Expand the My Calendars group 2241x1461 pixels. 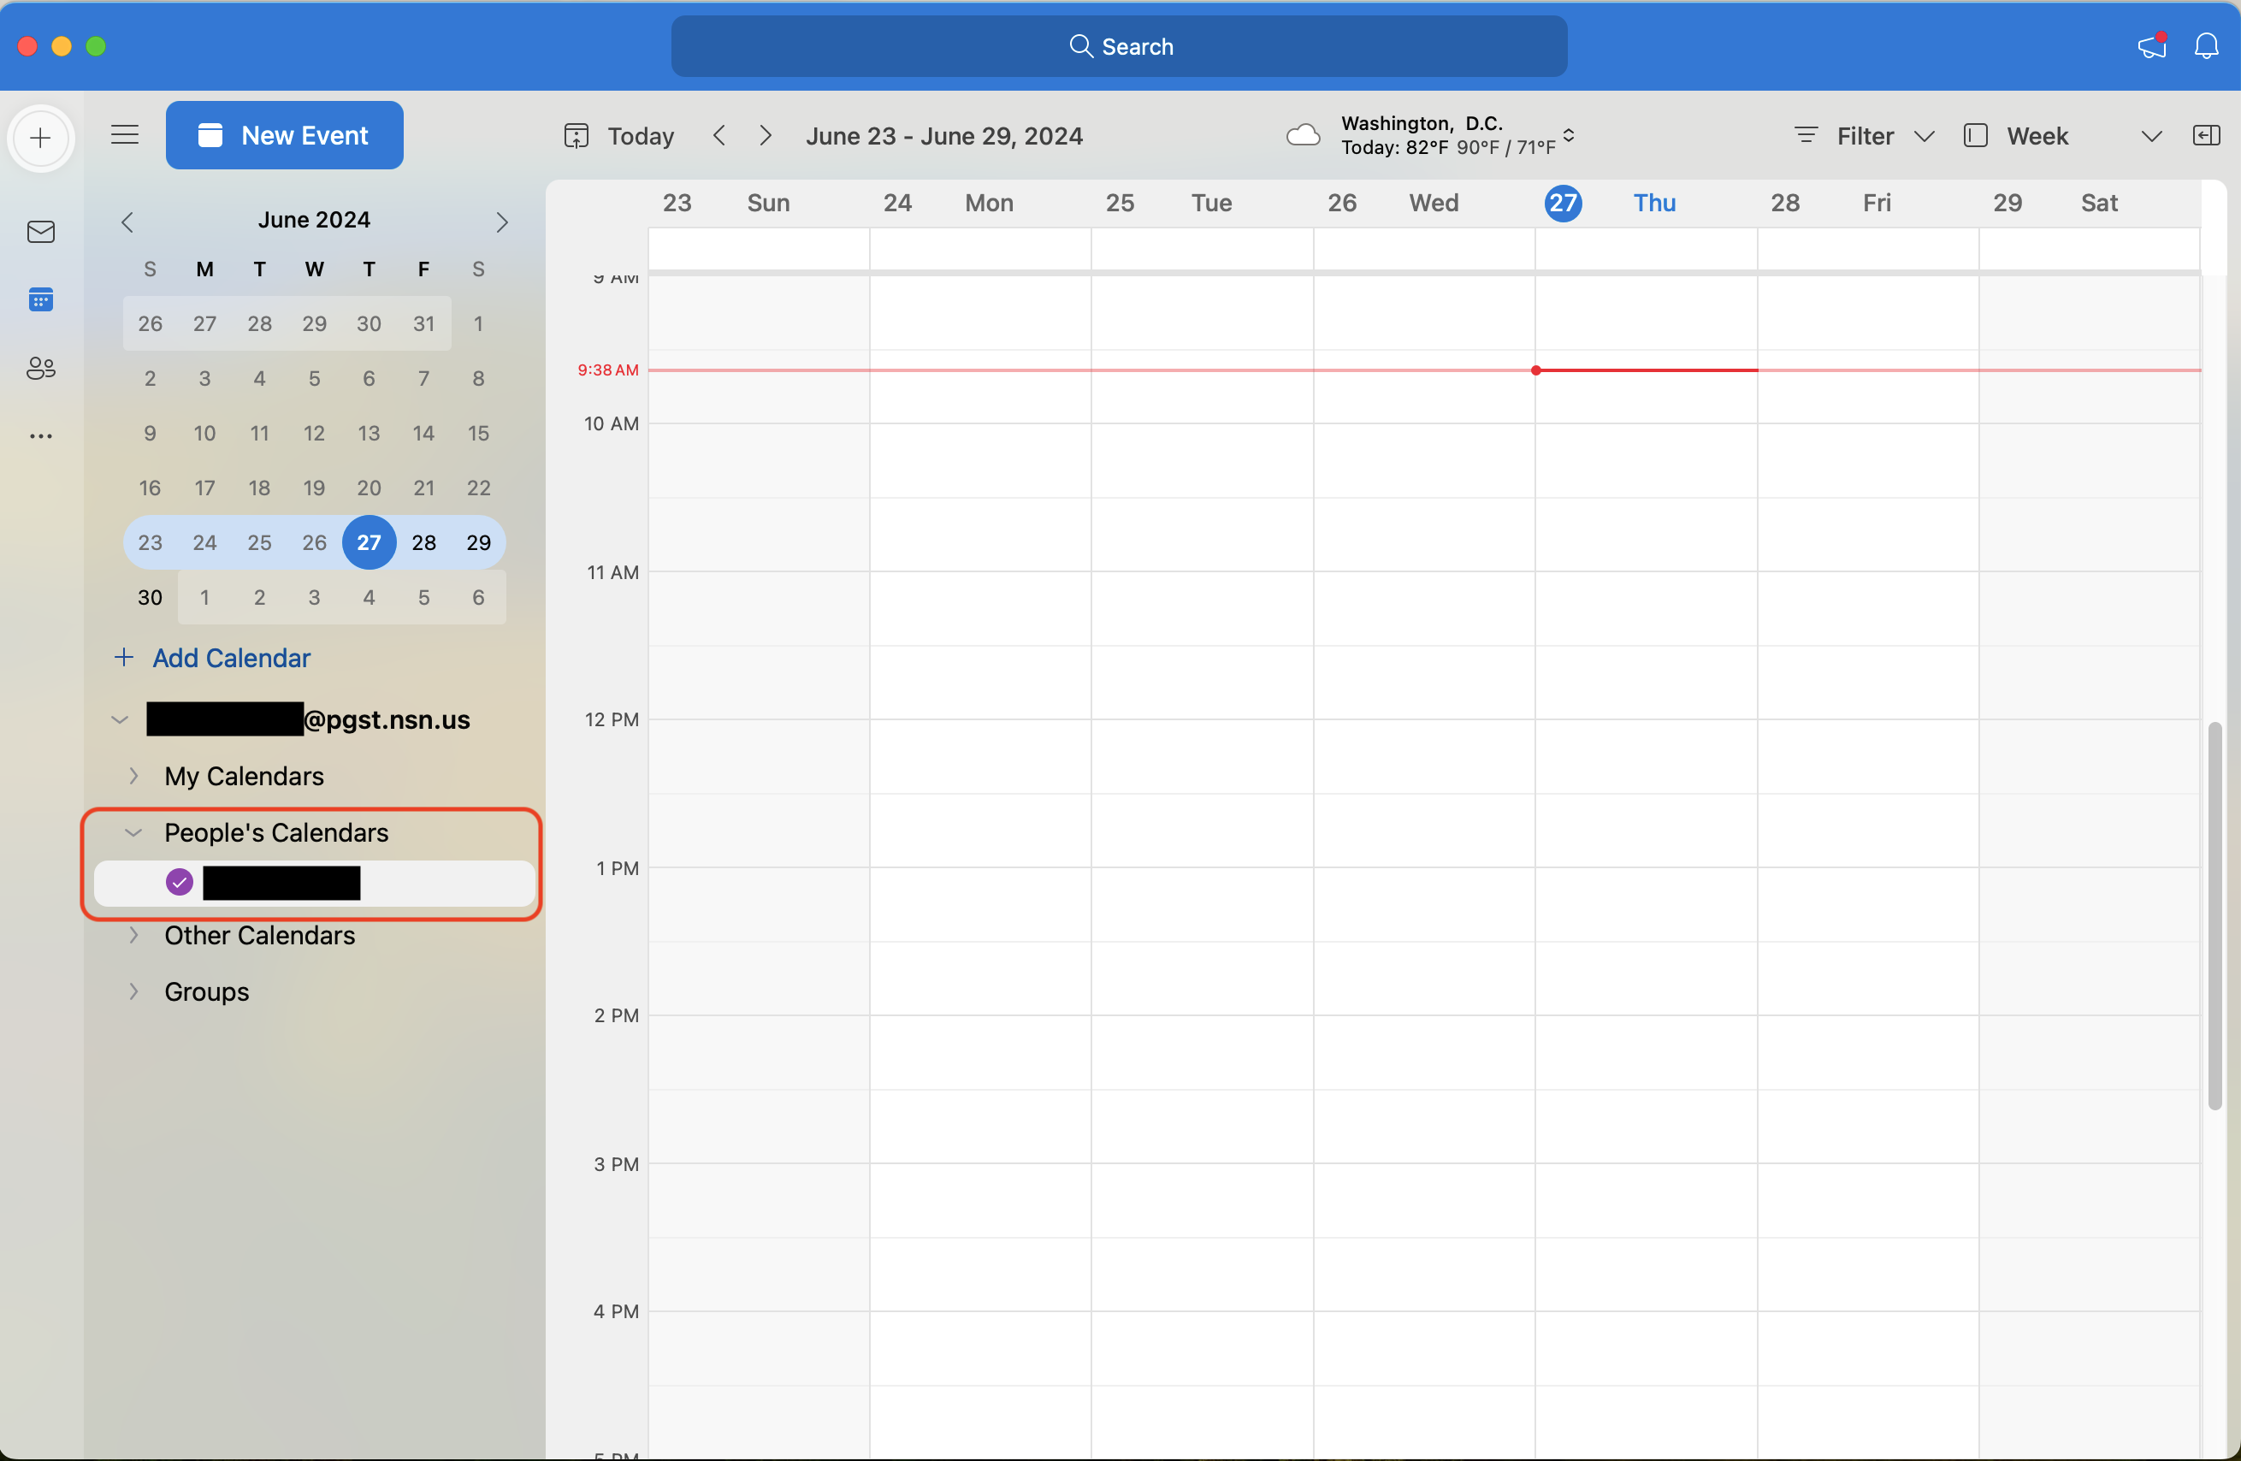(x=133, y=776)
